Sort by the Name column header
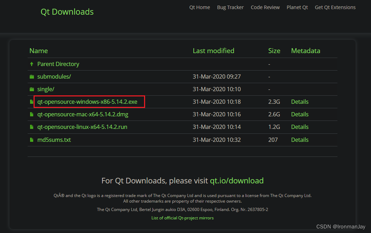371x233 pixels. click(x=38, y=51)
